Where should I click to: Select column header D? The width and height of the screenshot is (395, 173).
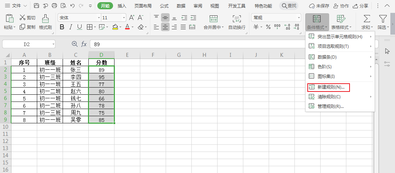point(101,55)
